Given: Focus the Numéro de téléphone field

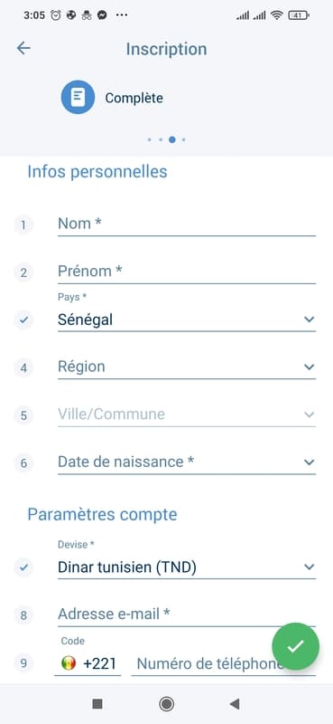Looking at the screenshot, I should 224,664.
